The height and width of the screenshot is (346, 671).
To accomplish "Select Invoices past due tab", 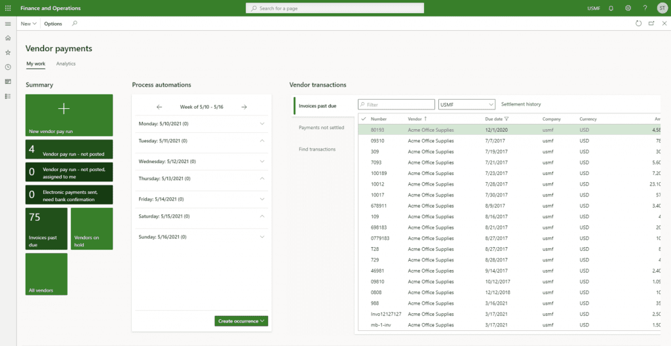I will tap(324, 106).
